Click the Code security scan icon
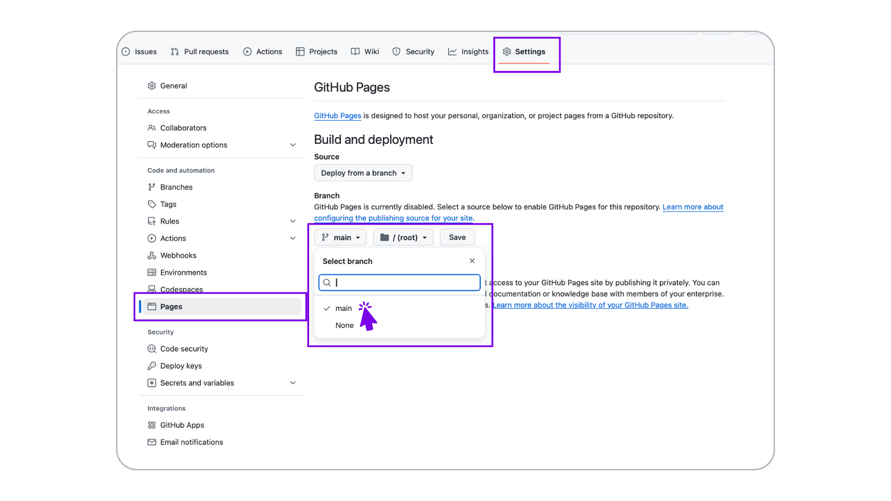 click(152, 349)
